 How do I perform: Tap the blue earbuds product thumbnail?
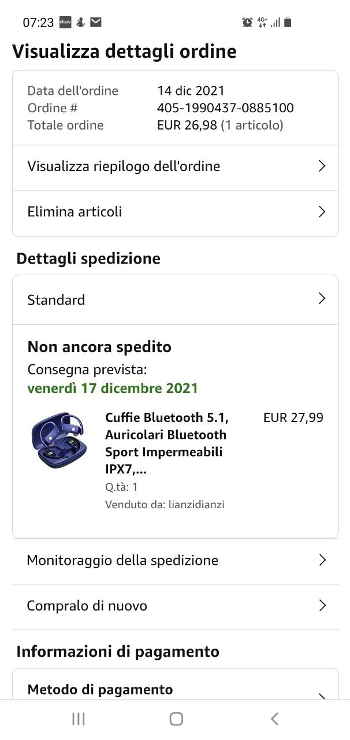[58, 440]
